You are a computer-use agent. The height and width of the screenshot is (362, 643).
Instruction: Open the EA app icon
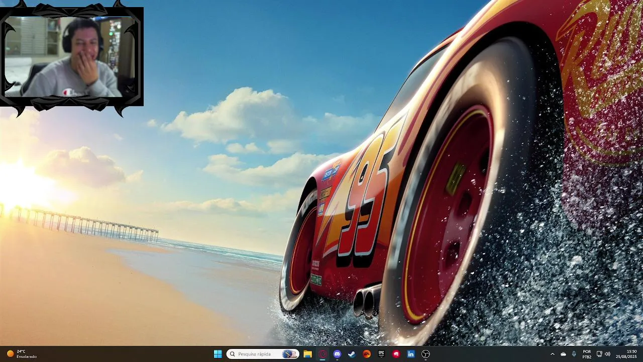tap(367, 354)
